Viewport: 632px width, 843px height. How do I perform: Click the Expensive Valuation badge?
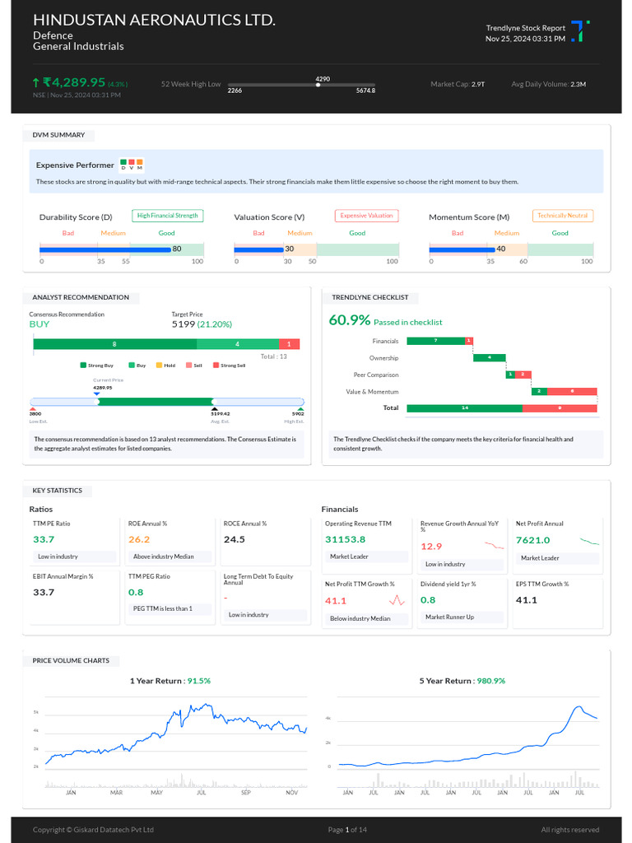(x=366, y=216)
